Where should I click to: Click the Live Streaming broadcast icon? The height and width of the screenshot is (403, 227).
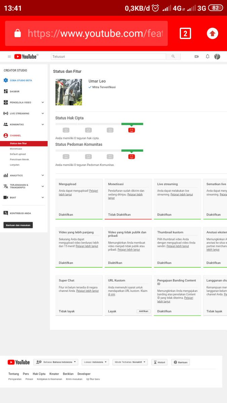click(6, 114)
